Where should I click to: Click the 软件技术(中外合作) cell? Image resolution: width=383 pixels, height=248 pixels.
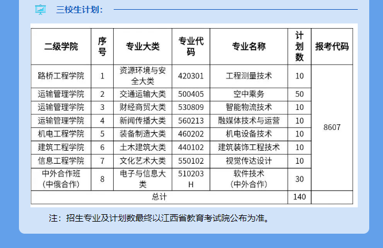pos(249,179)
